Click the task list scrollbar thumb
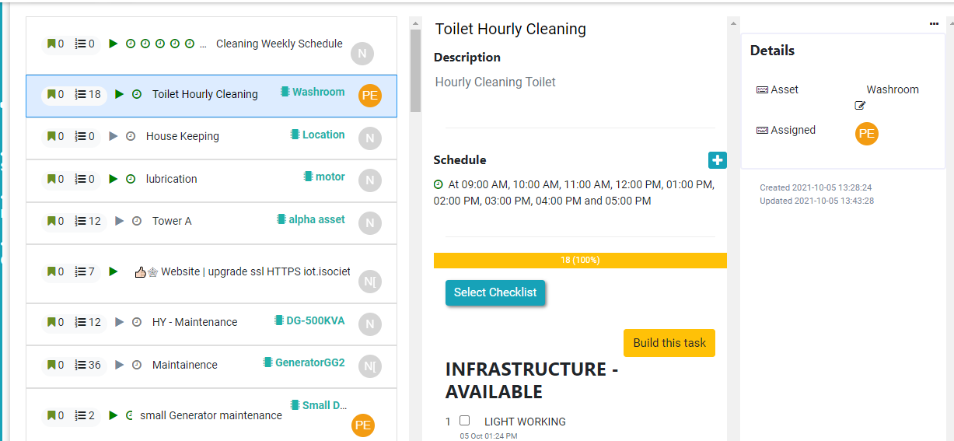The image size is (954, 441). [x=415, y=70]
